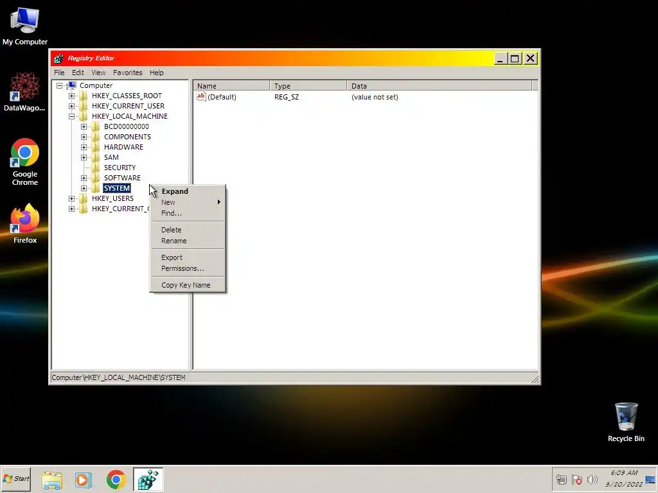Open the Recycle Bin
658x493 pixels.
[x=626, y=422]
